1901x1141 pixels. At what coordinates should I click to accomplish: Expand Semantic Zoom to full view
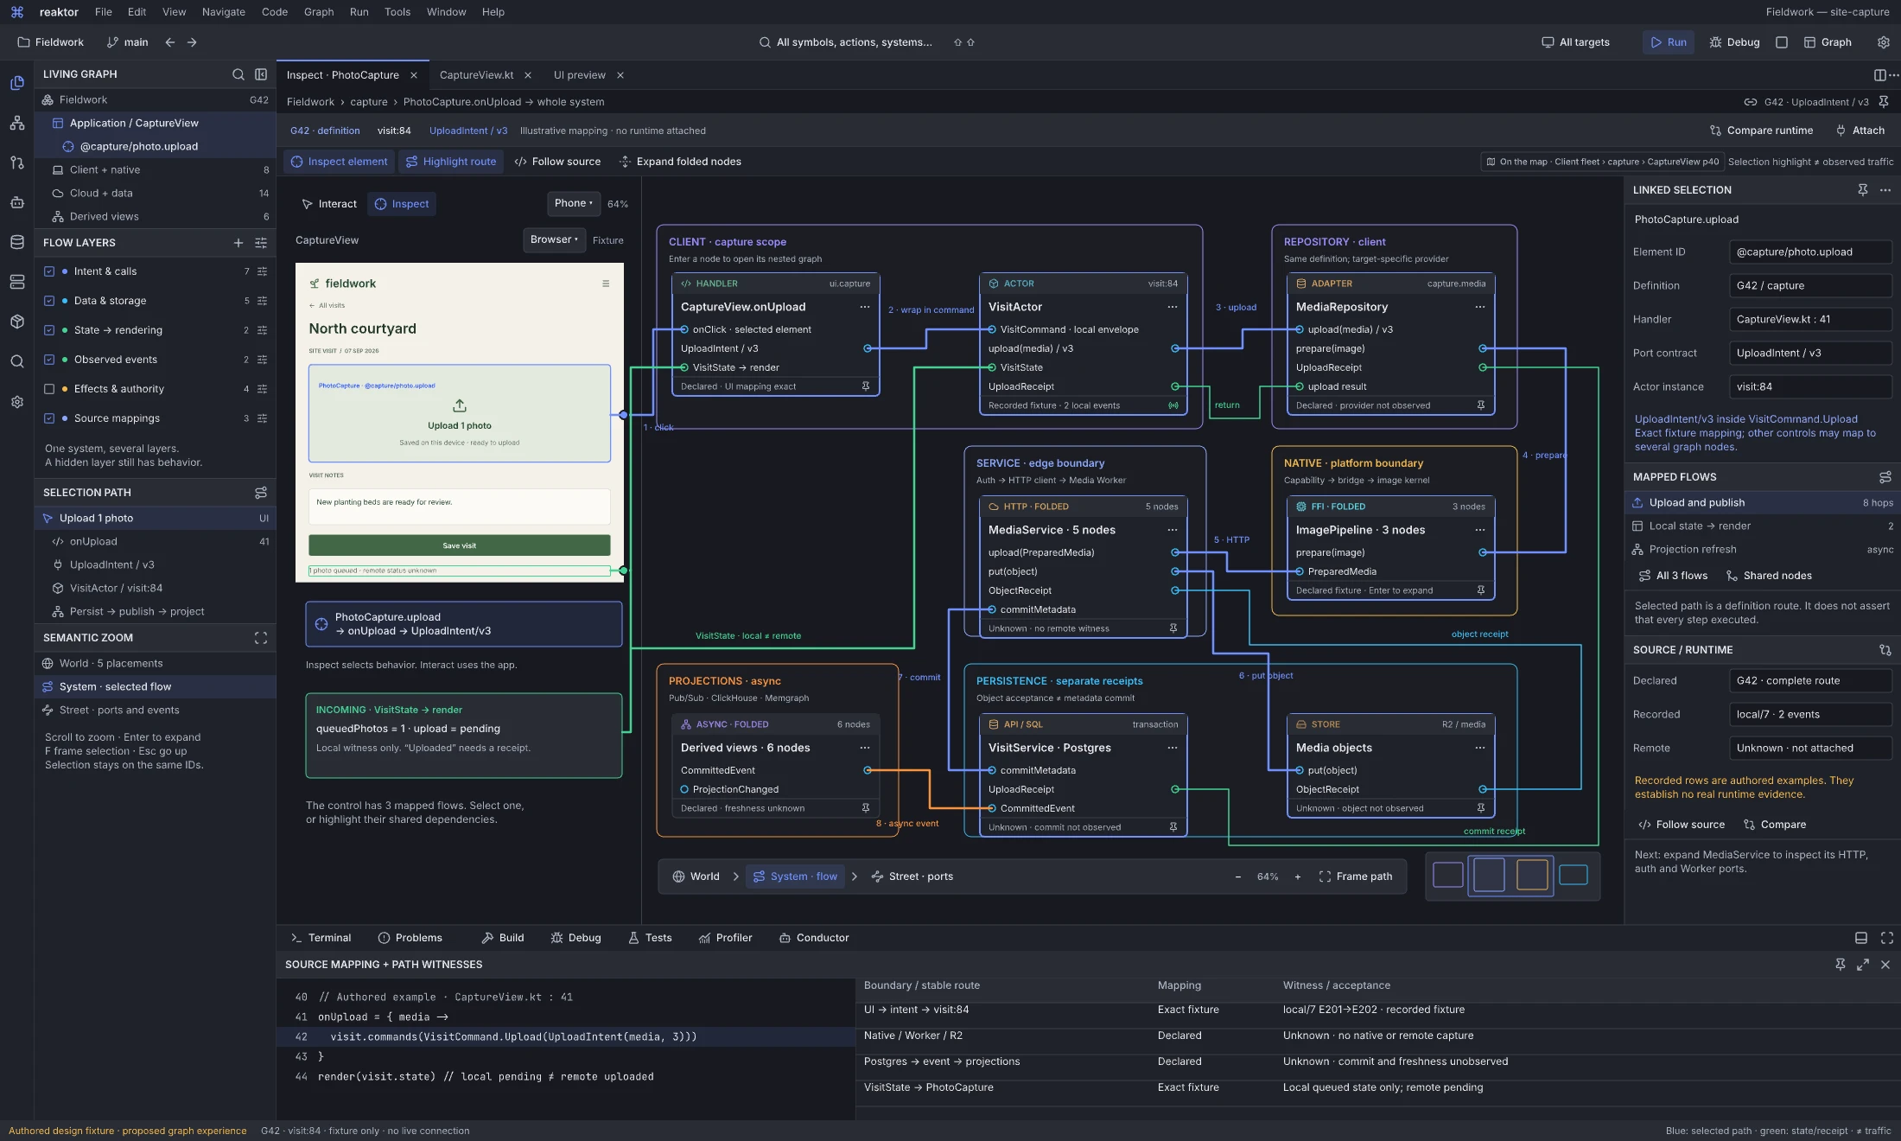coord(261,638)
